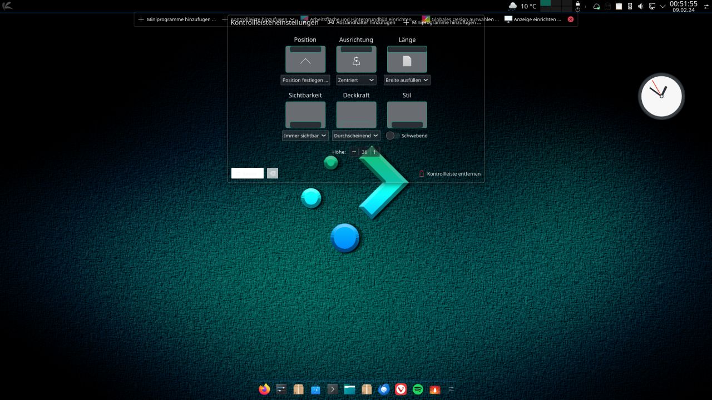Decrease panel height with minus button
The image size is (712, 400).
click(x=354, y=152)
